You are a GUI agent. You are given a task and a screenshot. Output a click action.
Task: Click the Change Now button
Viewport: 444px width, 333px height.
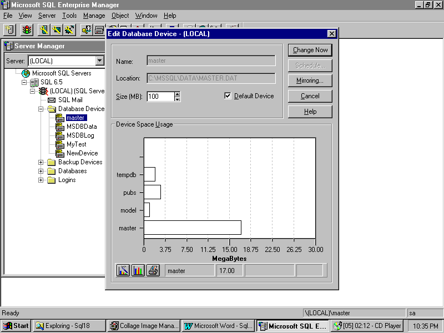(x=310, y=50)
